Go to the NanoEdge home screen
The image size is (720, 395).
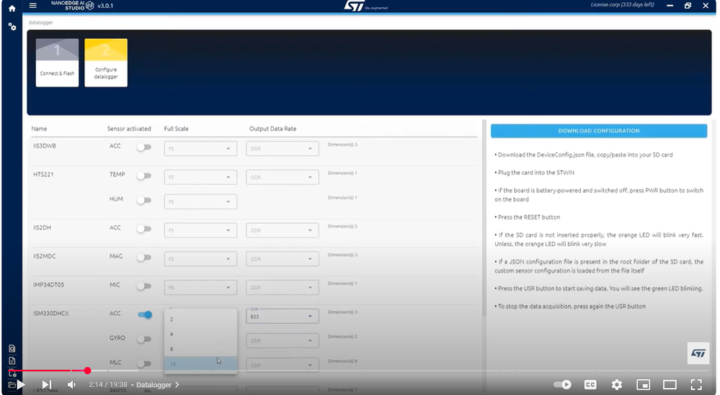(x=12, y=8)
